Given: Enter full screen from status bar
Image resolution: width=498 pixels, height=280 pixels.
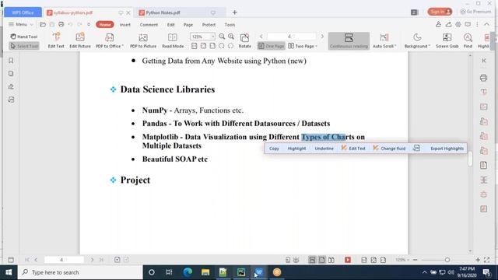Looking at the screenshot, I should [487, 260].
